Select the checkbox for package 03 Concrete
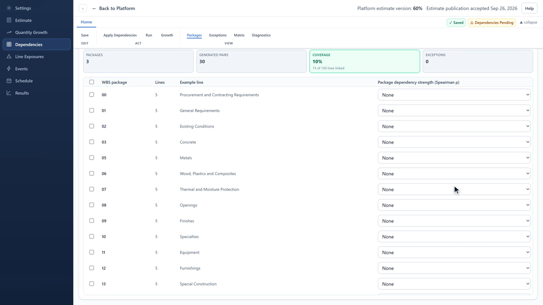543x305 pixels. (x=92, y=142)
